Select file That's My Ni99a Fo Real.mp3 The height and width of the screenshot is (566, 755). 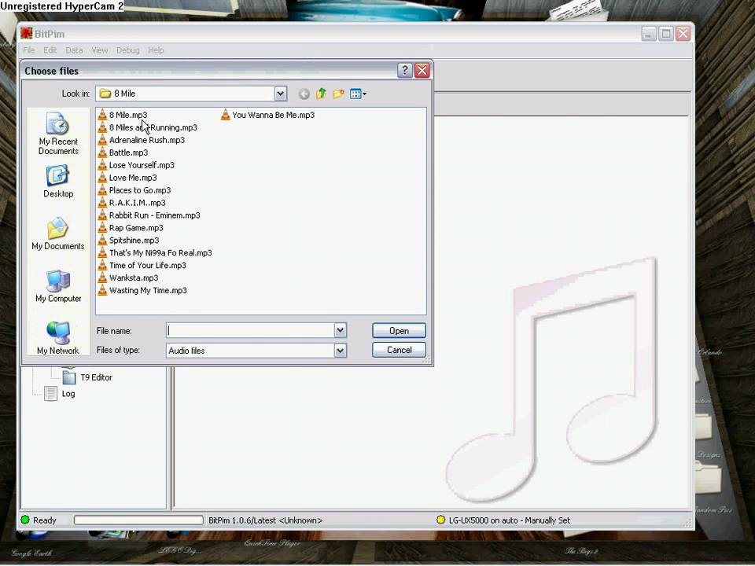(155, 252)
